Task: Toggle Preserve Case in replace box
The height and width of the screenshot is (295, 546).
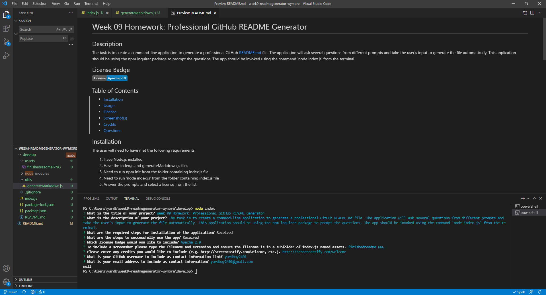Action: pos(64,38)
